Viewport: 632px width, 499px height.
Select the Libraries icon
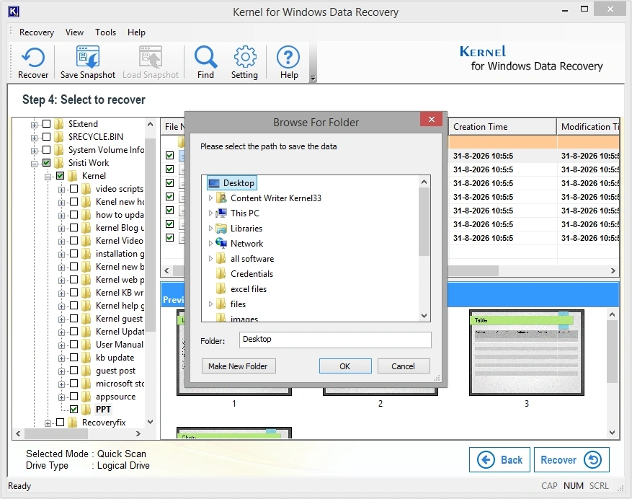click(221, 229)
